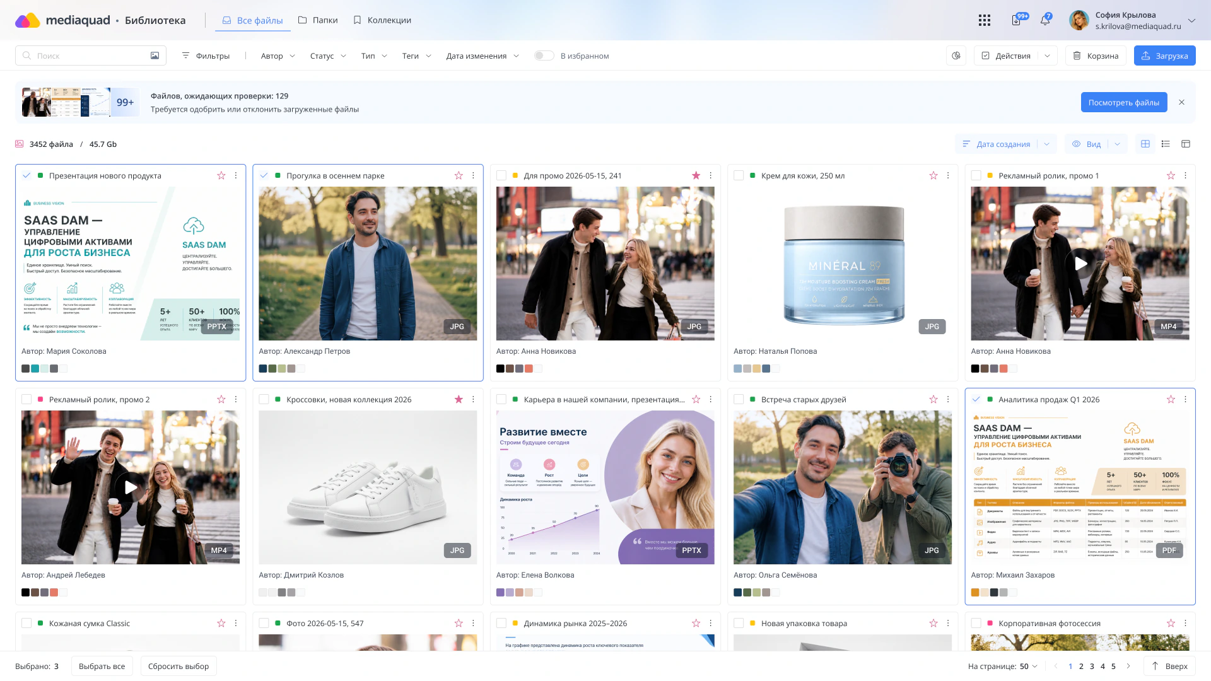Go to page 5
The image size is (1211, 681).
[1113, 666]
